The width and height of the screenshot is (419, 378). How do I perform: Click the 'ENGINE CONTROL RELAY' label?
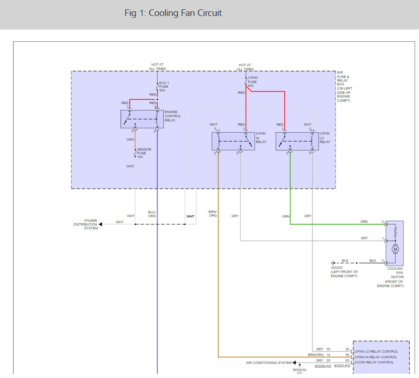point(173,116)
